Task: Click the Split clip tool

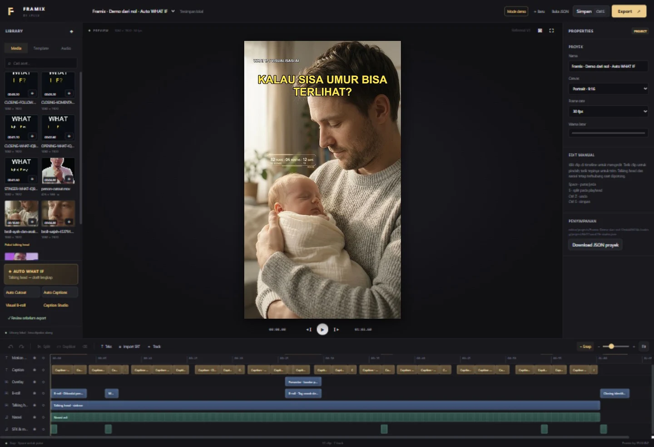Action: click(x=44, y=346)
